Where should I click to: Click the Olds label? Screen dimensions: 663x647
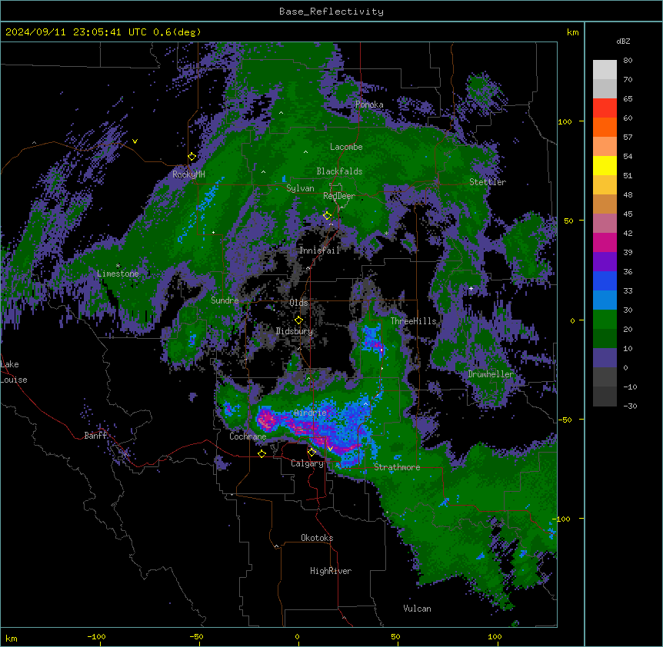(x=298, y=303)
